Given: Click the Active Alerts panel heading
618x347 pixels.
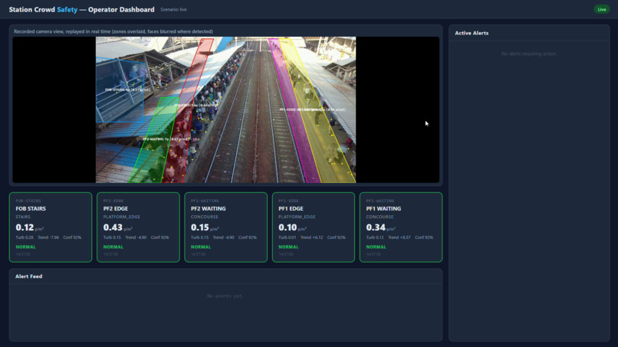Looking at the screenshot, I should click(472, 33).
